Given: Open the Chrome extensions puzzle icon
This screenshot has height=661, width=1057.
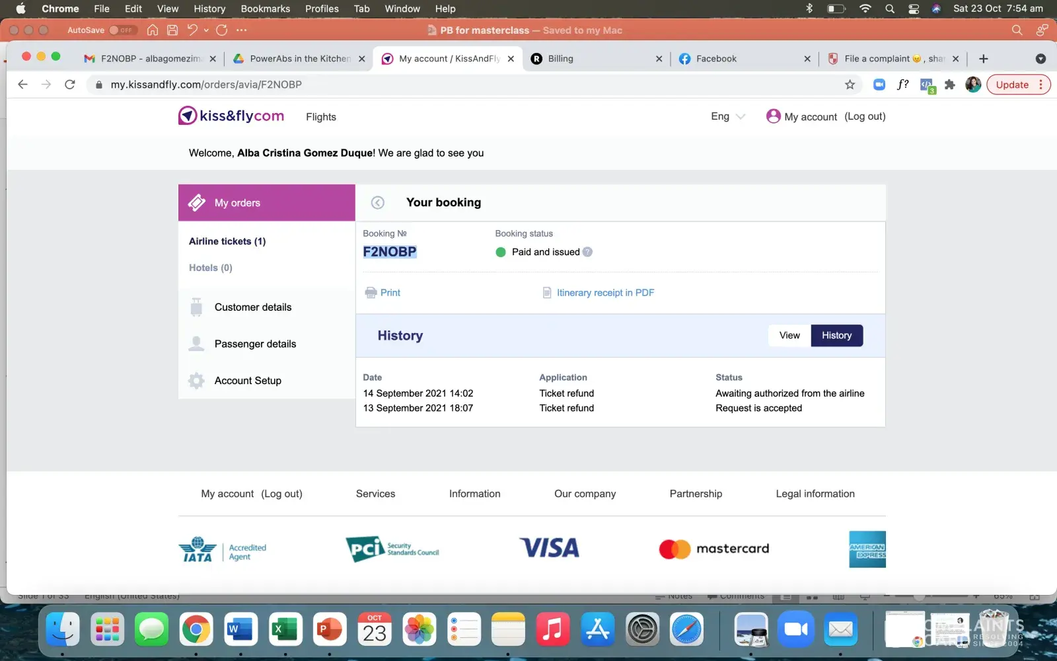Looking at the screenshot, I should (x=950, y=85).
